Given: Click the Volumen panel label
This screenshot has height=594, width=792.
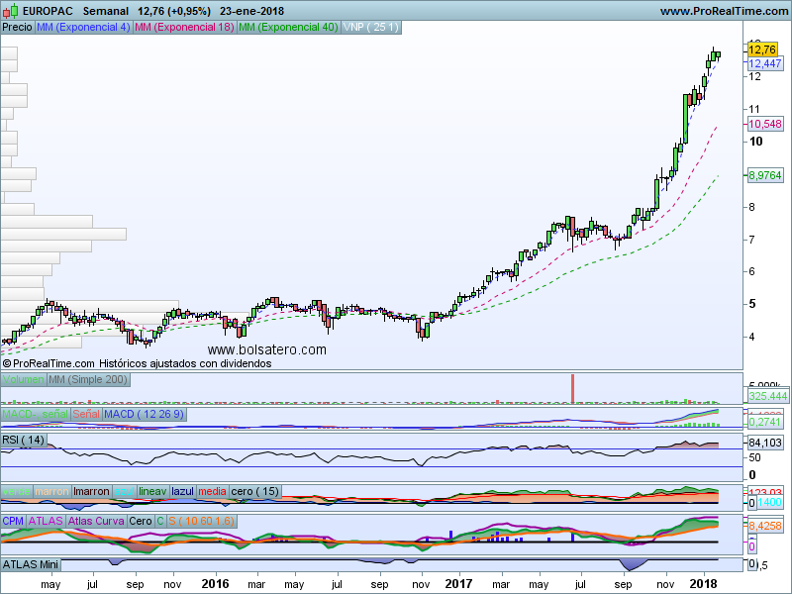Looking at the screenshot, I should [24, 380].
